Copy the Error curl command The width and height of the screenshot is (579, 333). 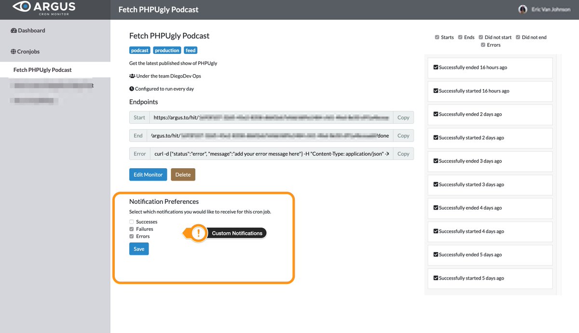click(x=403, y=154)
